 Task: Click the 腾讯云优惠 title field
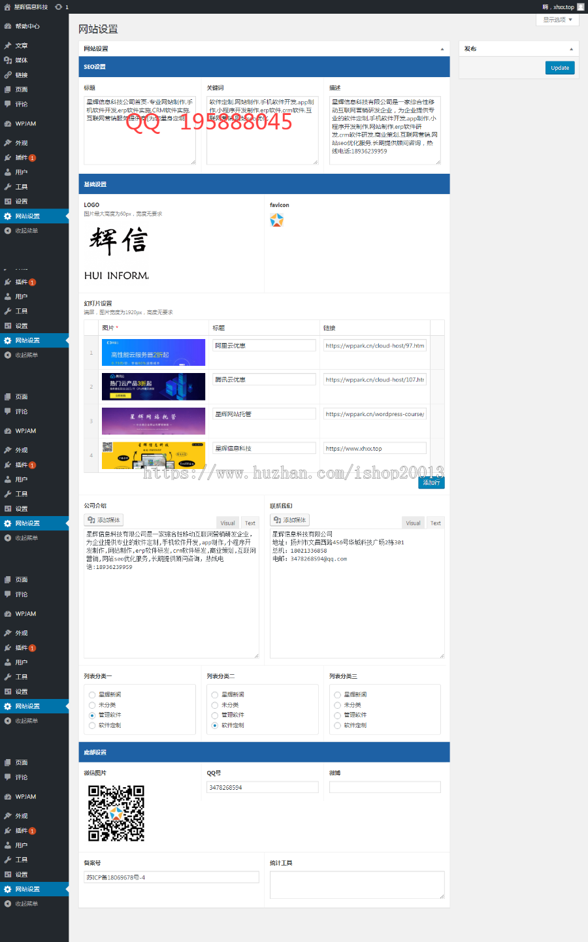click(x=265, y=380)
